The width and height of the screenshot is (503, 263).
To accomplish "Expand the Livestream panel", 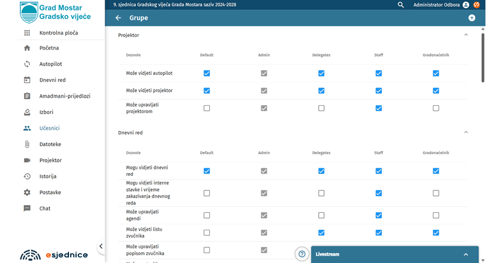I will (466, 255).
